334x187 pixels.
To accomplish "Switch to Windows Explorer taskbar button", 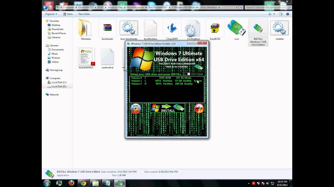I will point(96,183).
